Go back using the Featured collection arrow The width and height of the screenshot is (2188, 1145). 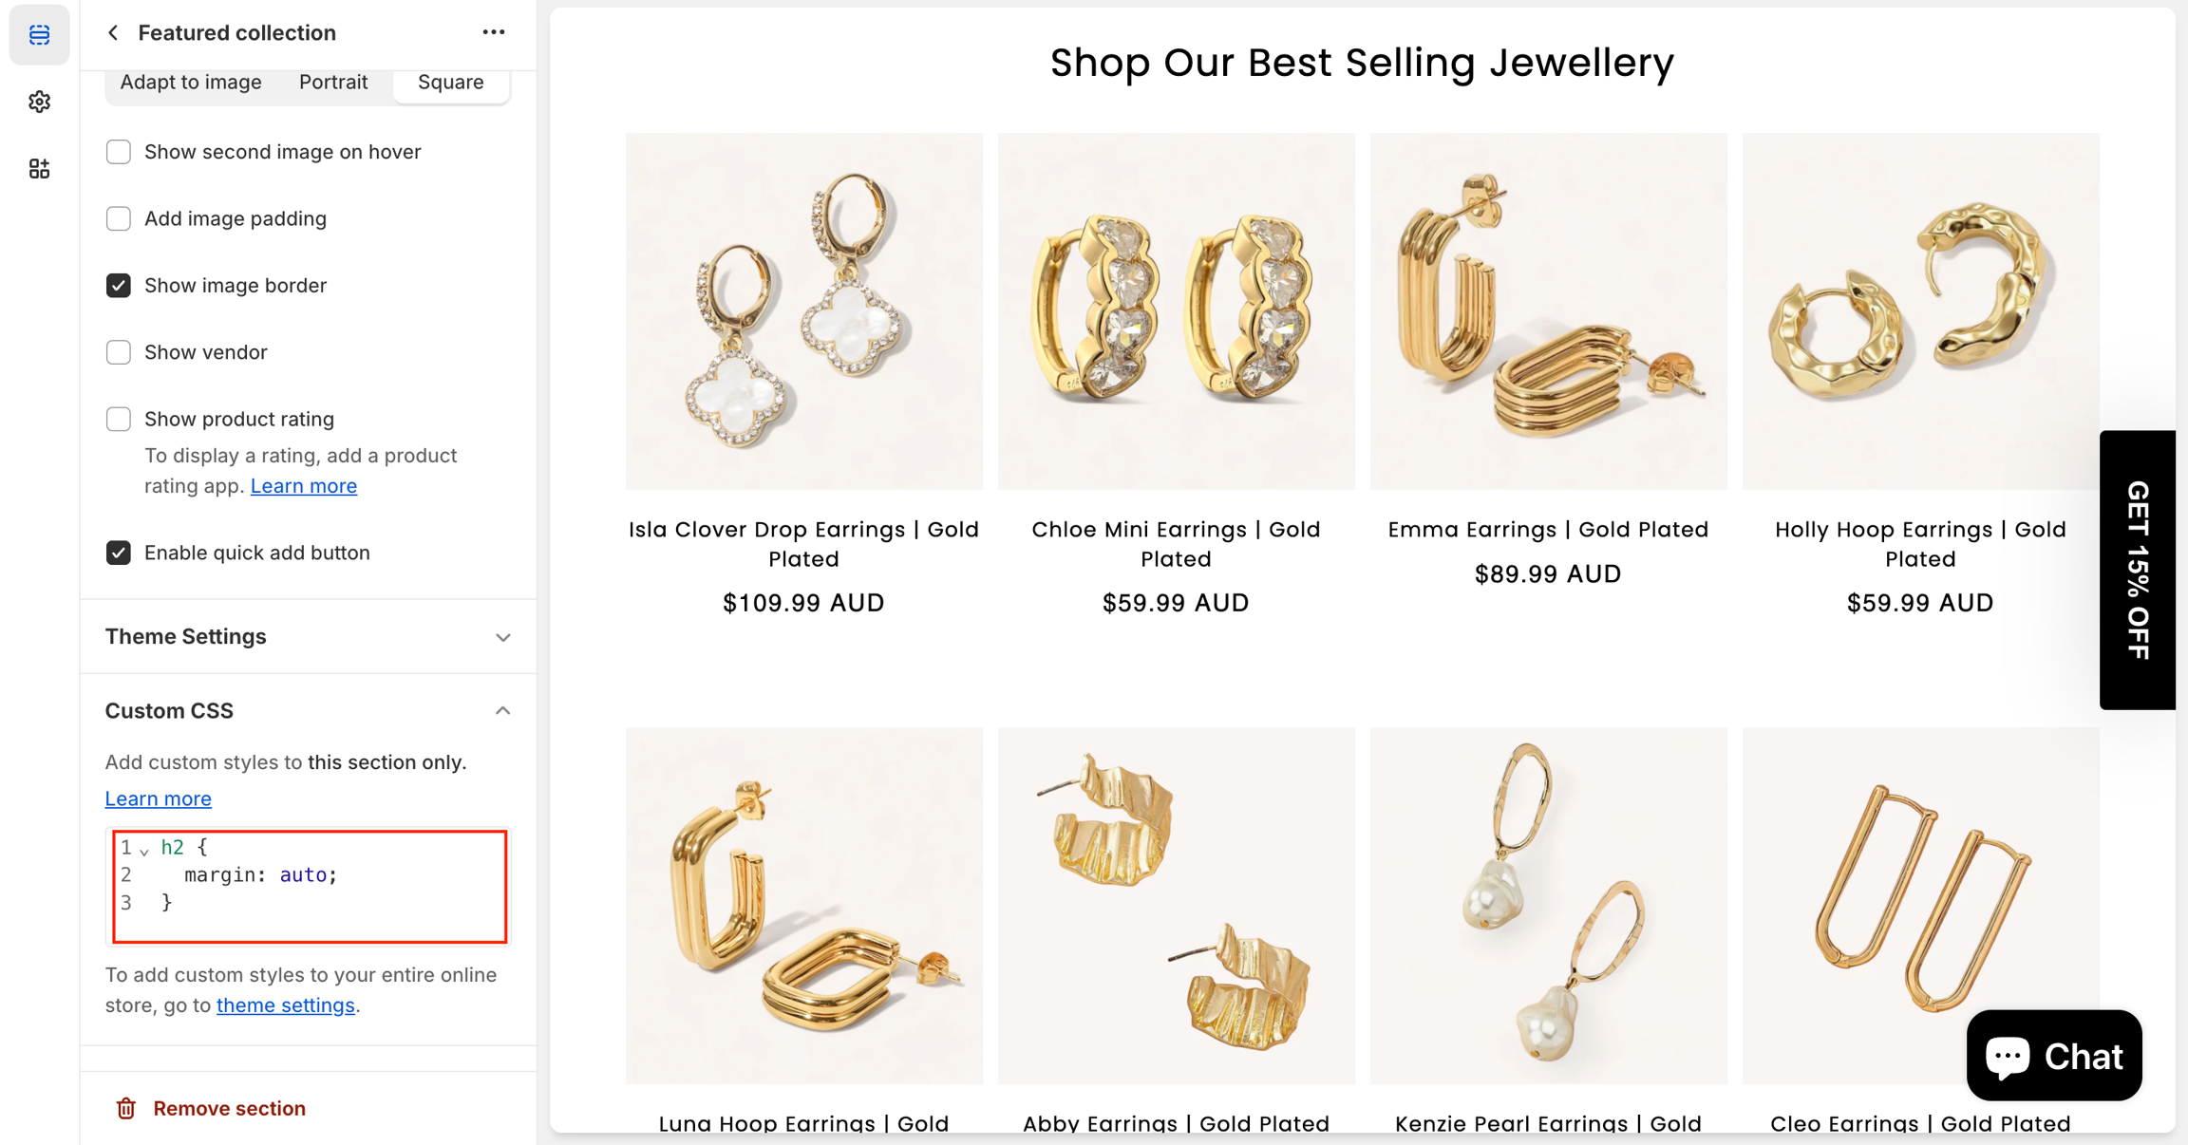click(x=113, y=33)
